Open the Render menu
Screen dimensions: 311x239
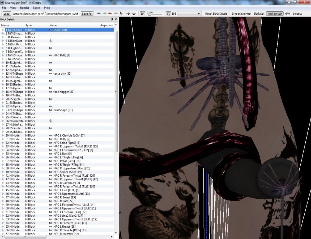[x=25, y=8]
